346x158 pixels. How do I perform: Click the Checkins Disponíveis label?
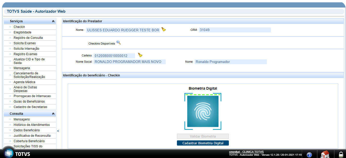pos(102,44)
